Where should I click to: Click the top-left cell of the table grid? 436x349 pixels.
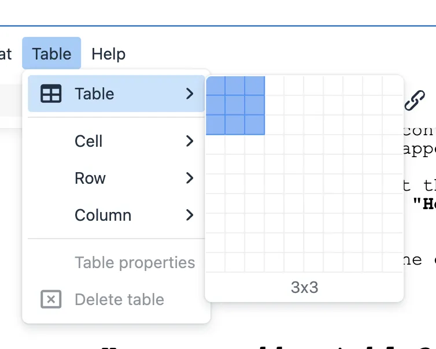pyautogui.click(x=216, y=86)
